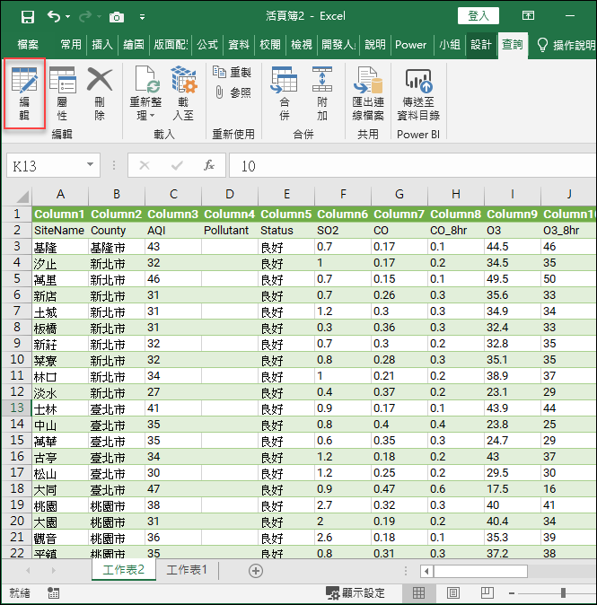Screen dimensions: 597x605
Task: Click the camera icon in the quick access toolbar
Action: pos(117,17)
